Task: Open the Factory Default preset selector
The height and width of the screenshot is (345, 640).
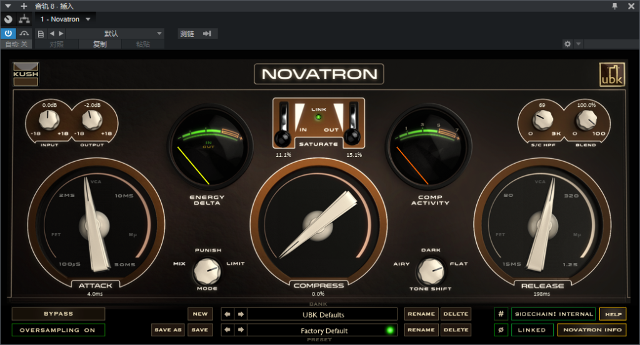Action: coord(322,330)
